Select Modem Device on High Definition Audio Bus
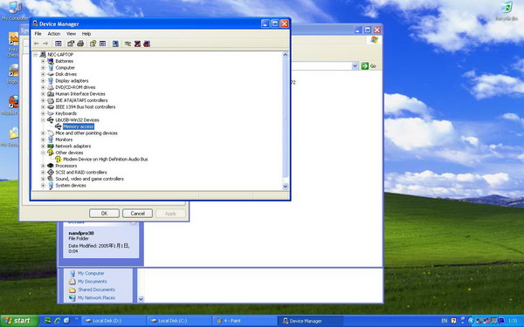Image resolution: width=524 pixels, height=327 pixels. 106,160
